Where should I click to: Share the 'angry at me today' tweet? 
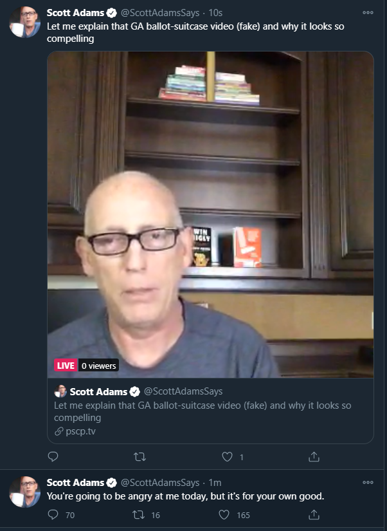click(x=314, y=515)
